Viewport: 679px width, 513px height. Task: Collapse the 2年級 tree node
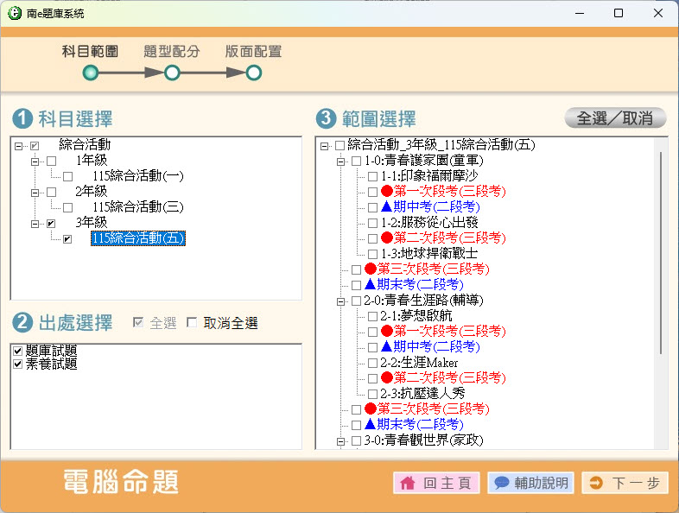tap(35, 193)
